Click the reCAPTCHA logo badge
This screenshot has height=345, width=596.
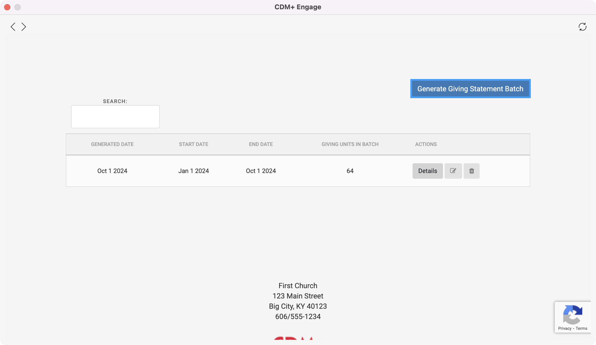(x=572, y=315)
